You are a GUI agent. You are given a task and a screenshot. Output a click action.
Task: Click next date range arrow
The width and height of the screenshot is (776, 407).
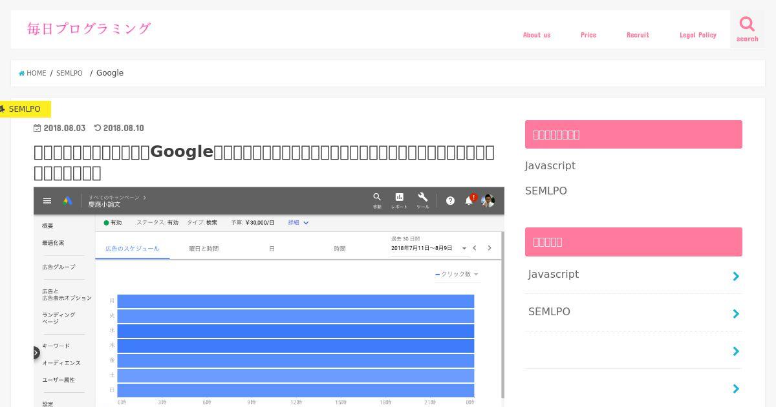[490, 248]
